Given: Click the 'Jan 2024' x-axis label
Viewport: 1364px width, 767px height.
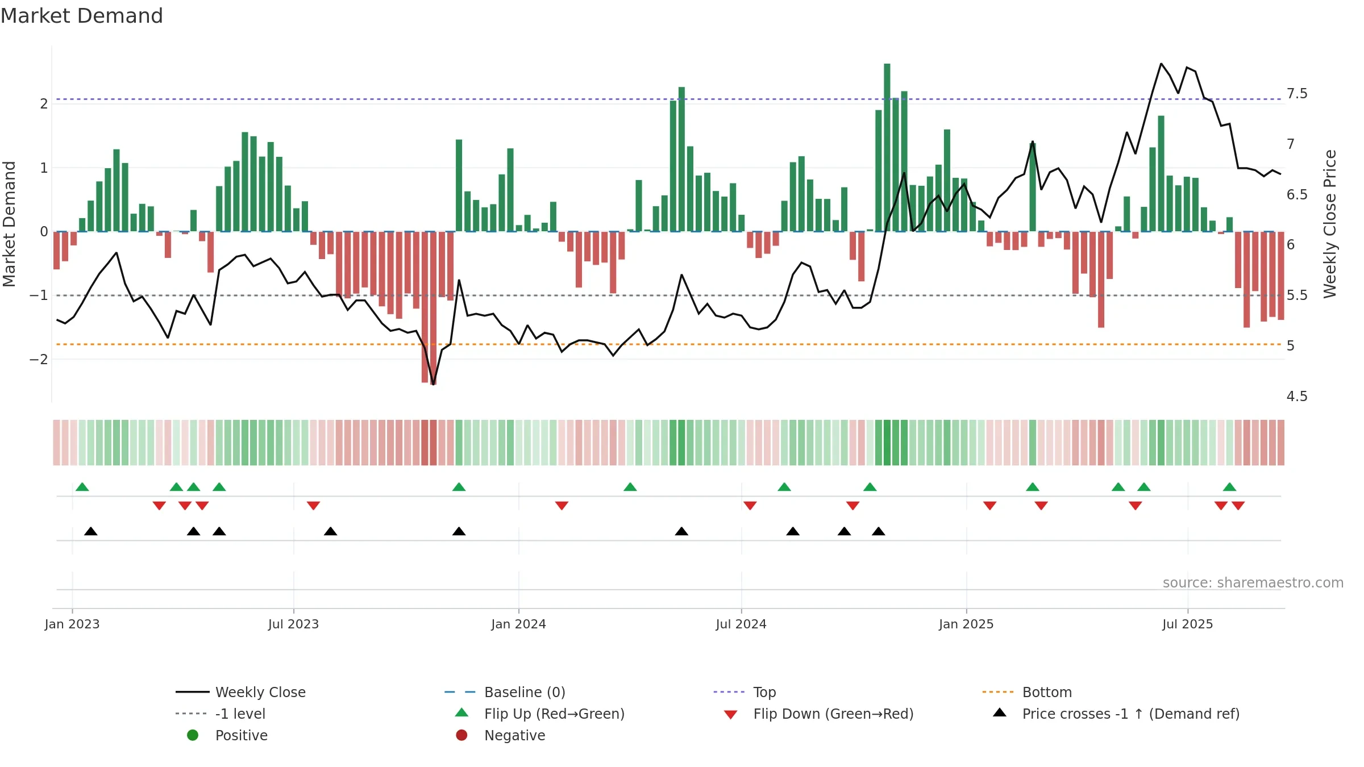Looking at the screenshot, I should click(519, 624).
